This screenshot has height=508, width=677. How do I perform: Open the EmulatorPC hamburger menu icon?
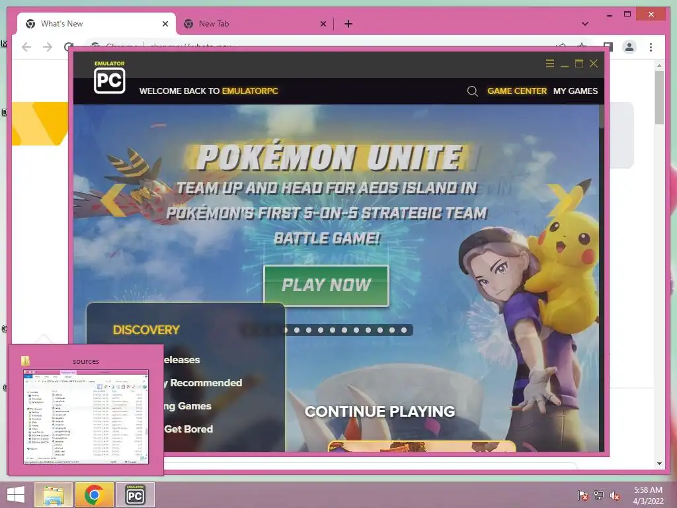(x=549, y=63)
